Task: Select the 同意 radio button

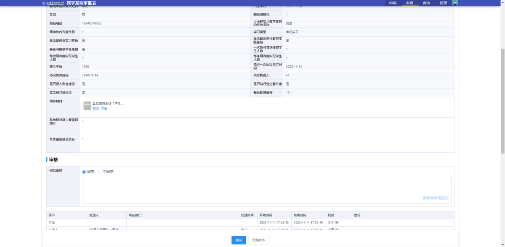Action: coord(84,172)
